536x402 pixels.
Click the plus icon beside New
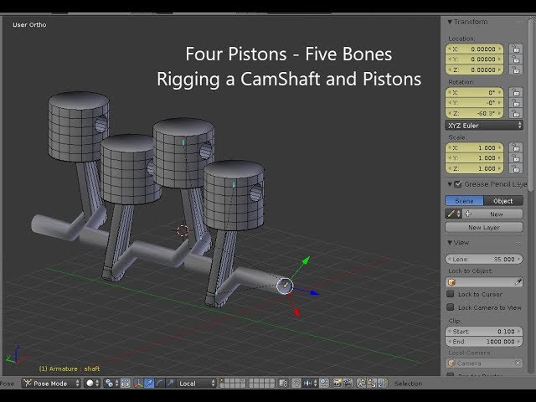point(468,214)
